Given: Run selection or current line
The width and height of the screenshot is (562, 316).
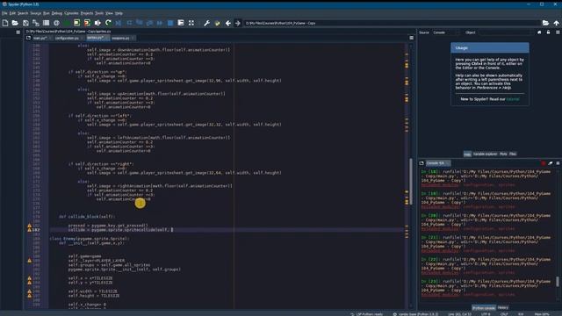Looking at the screenshot, I should click(x=97, y=23).
